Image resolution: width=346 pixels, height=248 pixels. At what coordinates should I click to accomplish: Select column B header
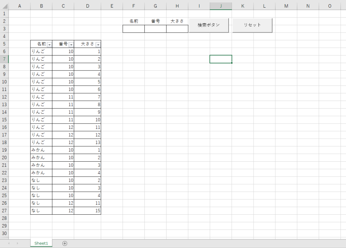point(41,6)
